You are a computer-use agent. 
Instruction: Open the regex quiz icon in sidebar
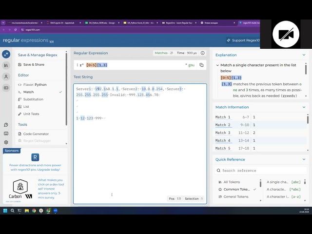coord(6,88)
